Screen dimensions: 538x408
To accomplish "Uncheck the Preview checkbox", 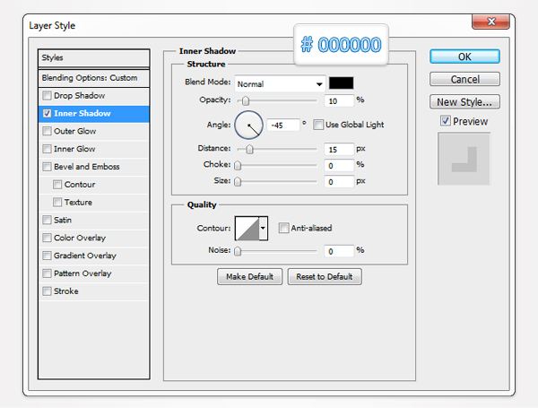I will (x=446, y=121).
